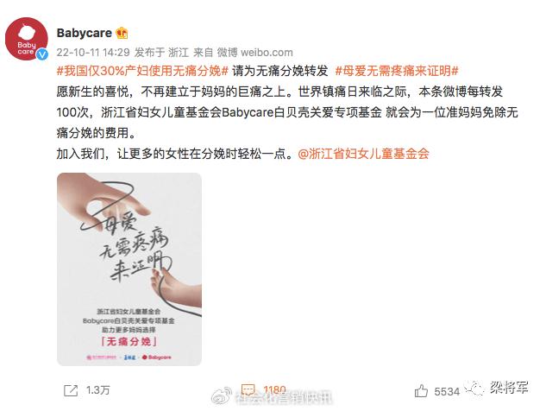The image size is (546, 411).
Task: Like the post with thumbs-up icon
Action: click(x=421, y=391)
